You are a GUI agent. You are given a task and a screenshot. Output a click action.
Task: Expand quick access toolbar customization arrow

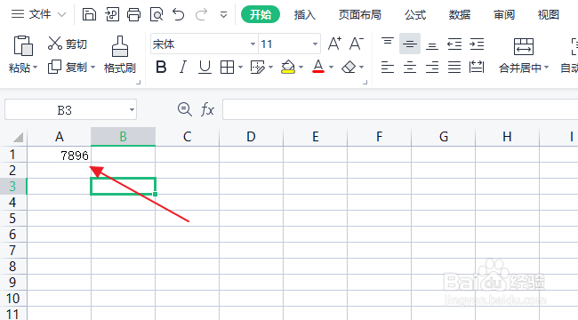[x=223, y=15]
